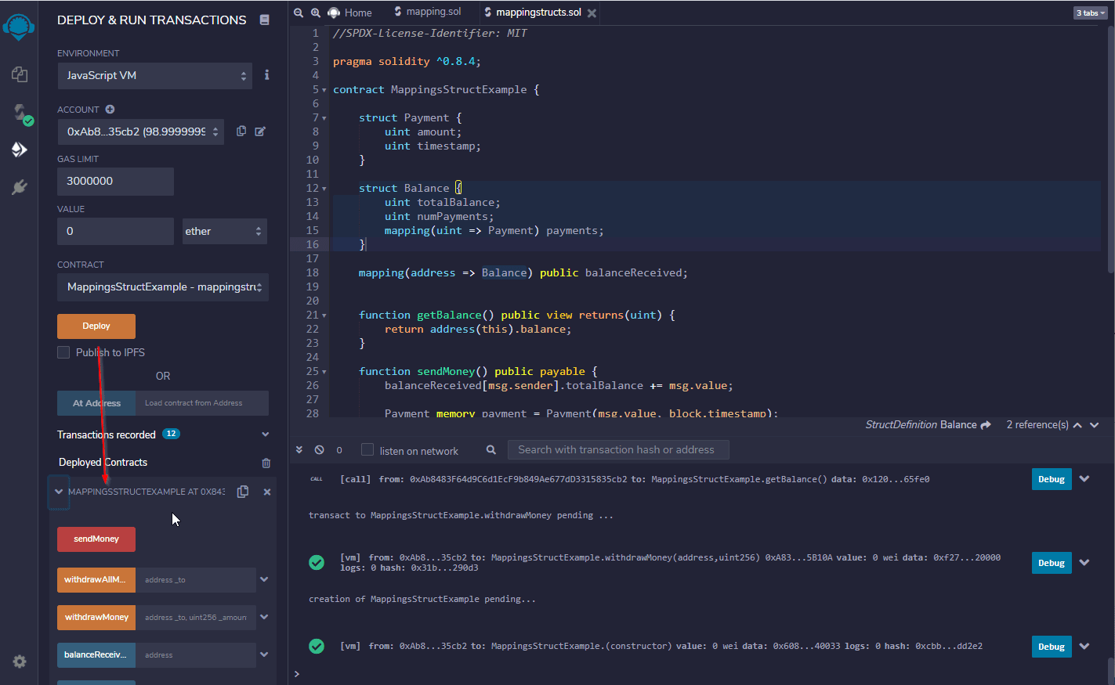Fold the sendMoney function at line 25

click(324, 372)
